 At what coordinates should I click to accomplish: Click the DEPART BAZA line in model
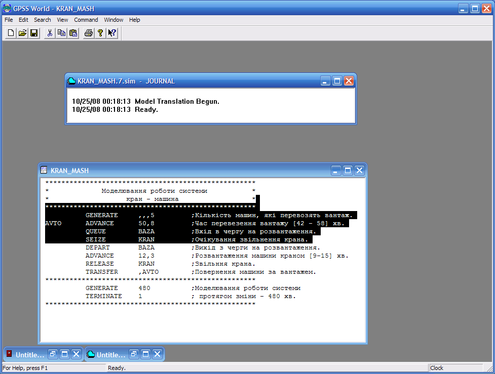point(203,247)
